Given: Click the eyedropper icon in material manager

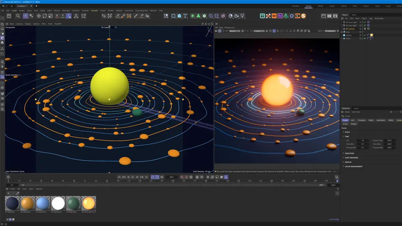Looking at the screenshot, I should coord(17,193).
